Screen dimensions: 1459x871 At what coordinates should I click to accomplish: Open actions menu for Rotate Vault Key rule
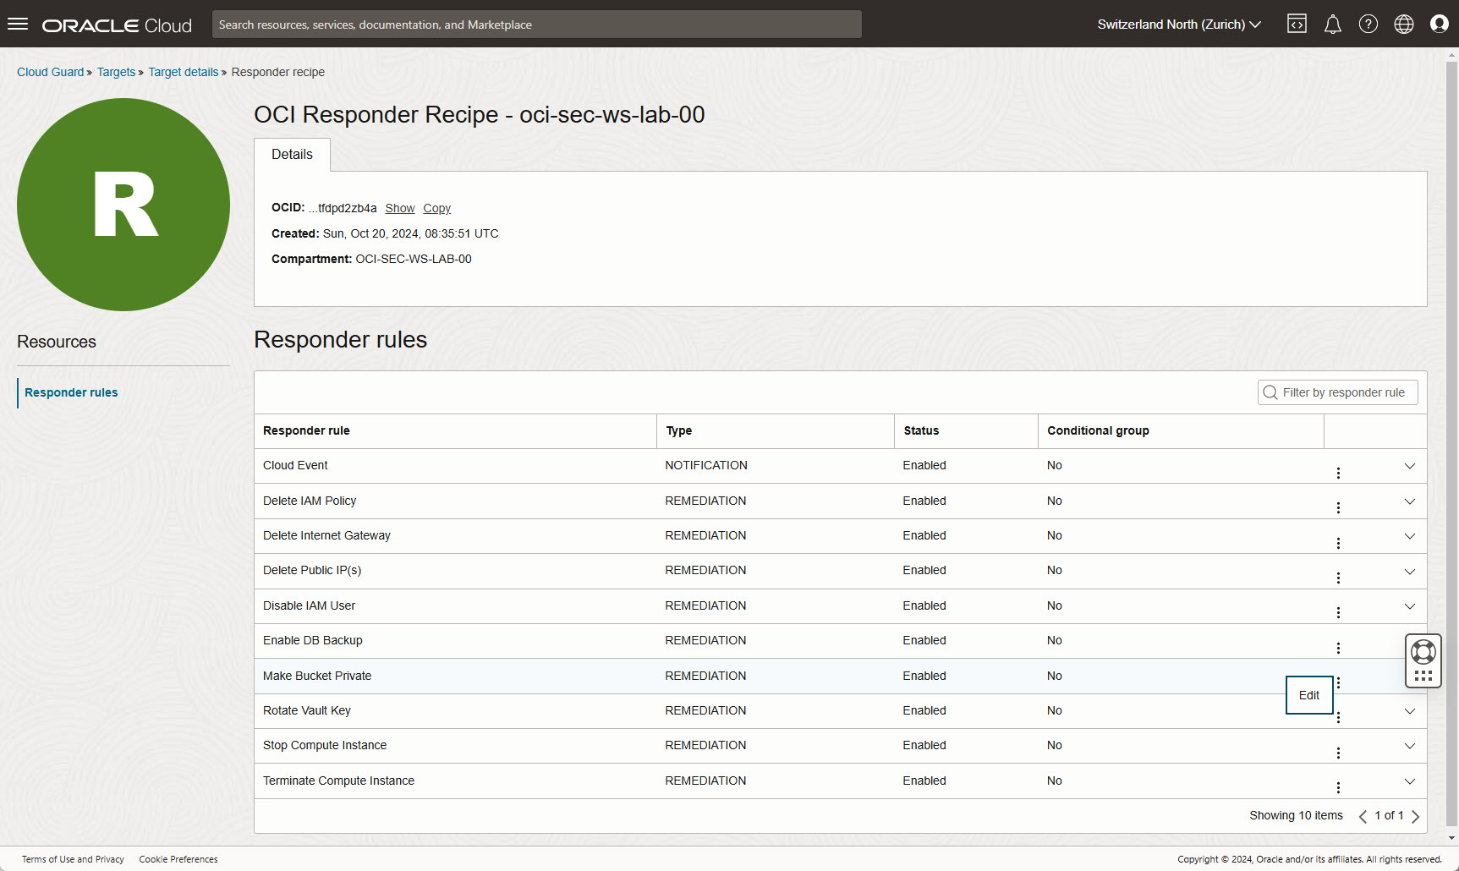[x=1338, y=717]
